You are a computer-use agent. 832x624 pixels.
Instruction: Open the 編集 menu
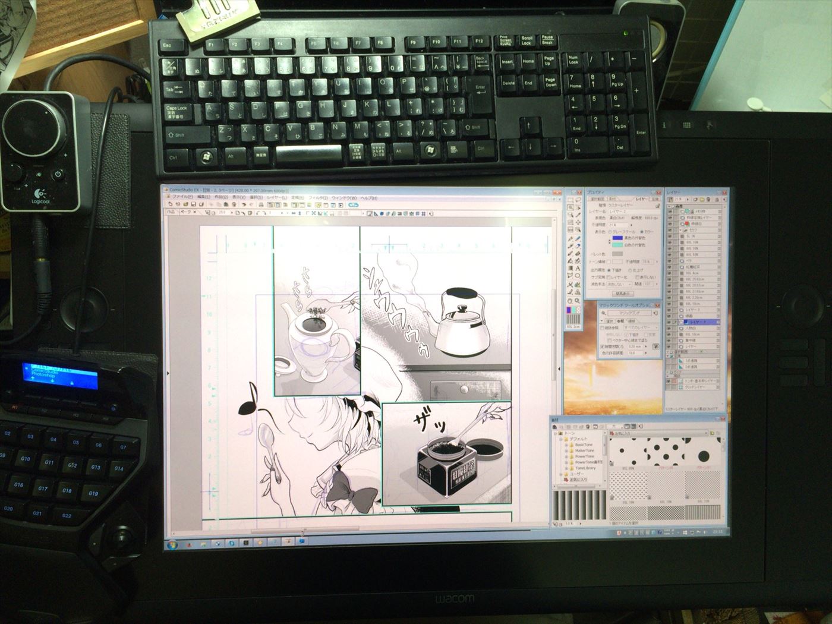[204, 197]
